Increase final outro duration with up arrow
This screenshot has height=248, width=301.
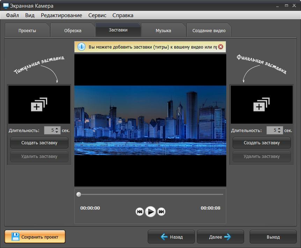point(280,129)
